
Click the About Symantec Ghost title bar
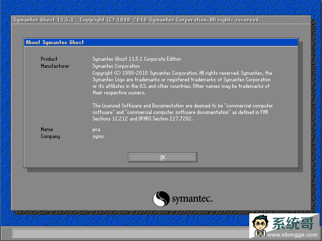pos(161,42)
